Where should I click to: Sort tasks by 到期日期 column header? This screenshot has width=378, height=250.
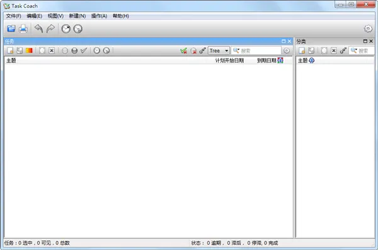coord(266,60)
